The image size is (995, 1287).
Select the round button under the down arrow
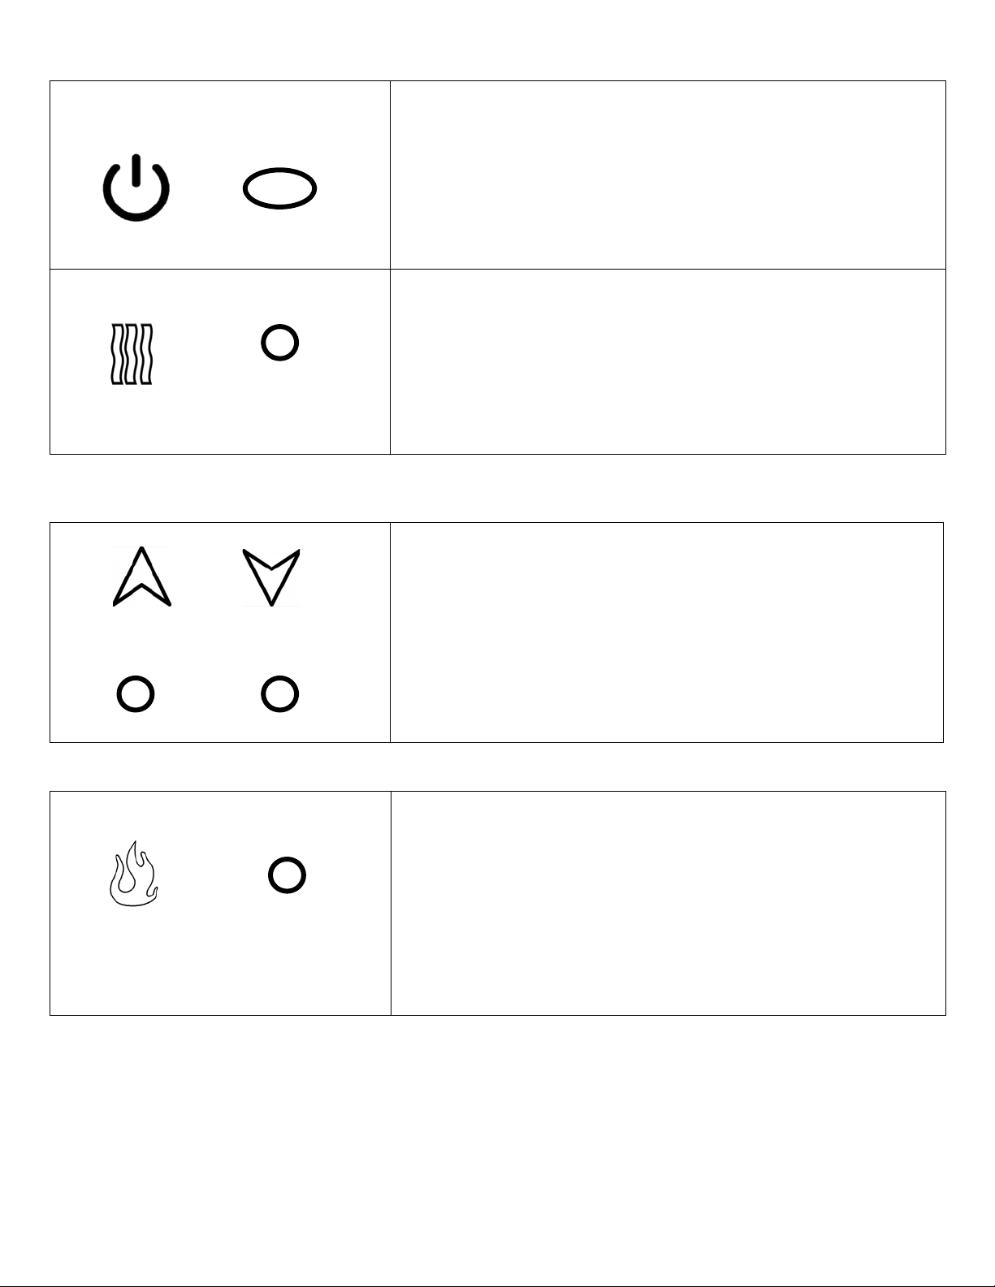click(279, 693)
